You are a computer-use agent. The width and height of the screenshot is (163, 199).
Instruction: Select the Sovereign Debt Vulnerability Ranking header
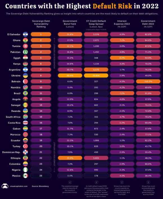click(x=41, y=24)
